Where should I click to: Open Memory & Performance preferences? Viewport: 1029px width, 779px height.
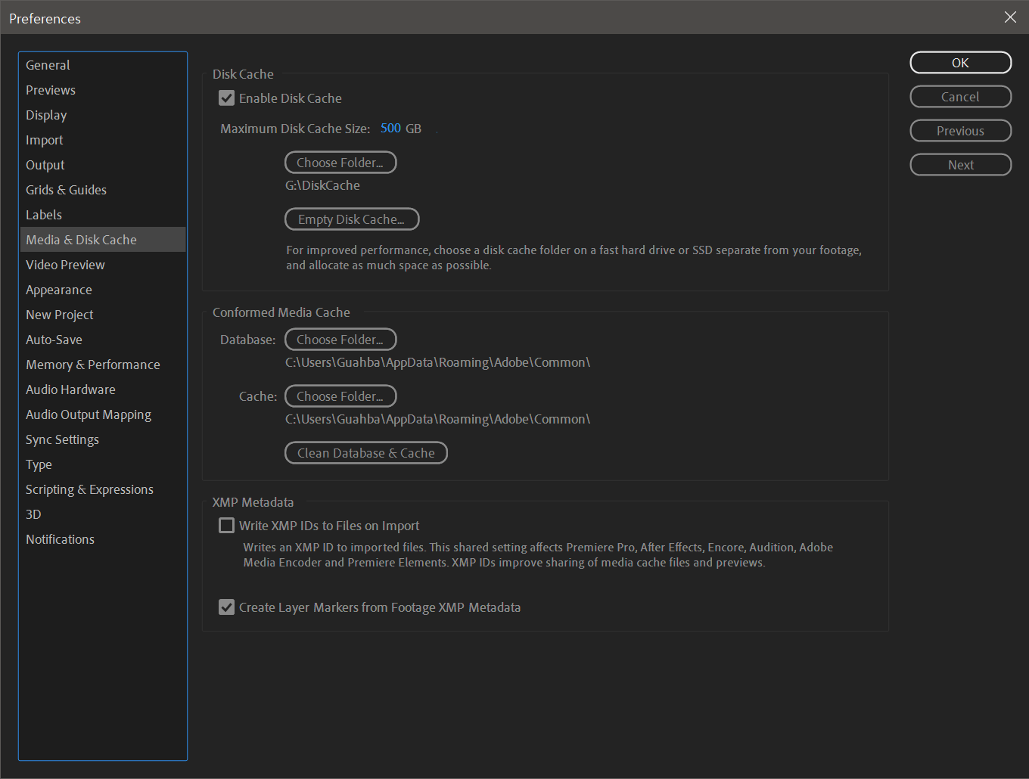point(92,364)
